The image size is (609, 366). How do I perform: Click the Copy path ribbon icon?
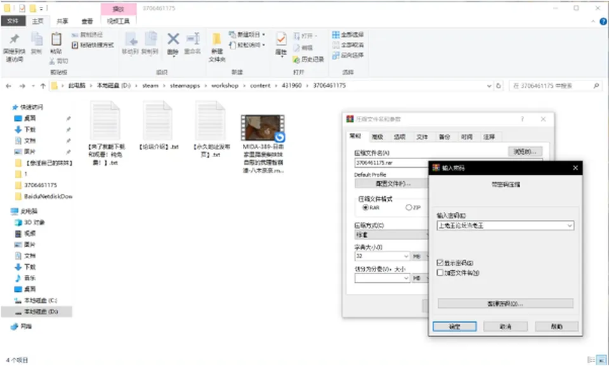pyautogui.click(x=75, y=35)
